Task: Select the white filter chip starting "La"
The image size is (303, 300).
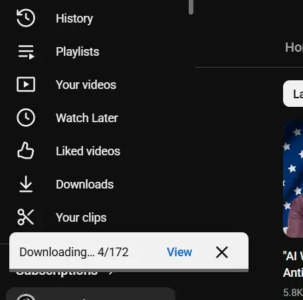Action: pos(293,94)
